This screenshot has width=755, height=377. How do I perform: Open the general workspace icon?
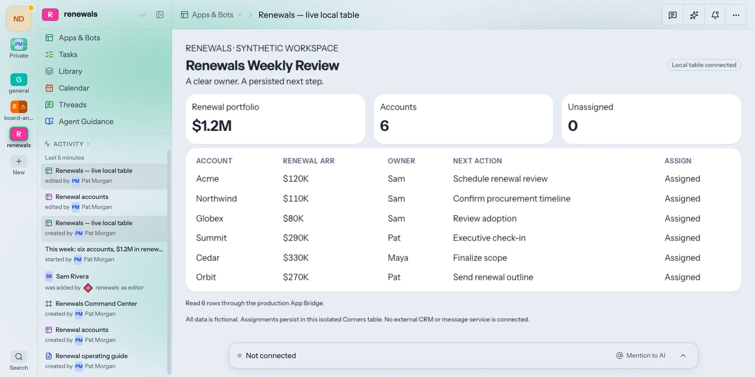[18, 80]
